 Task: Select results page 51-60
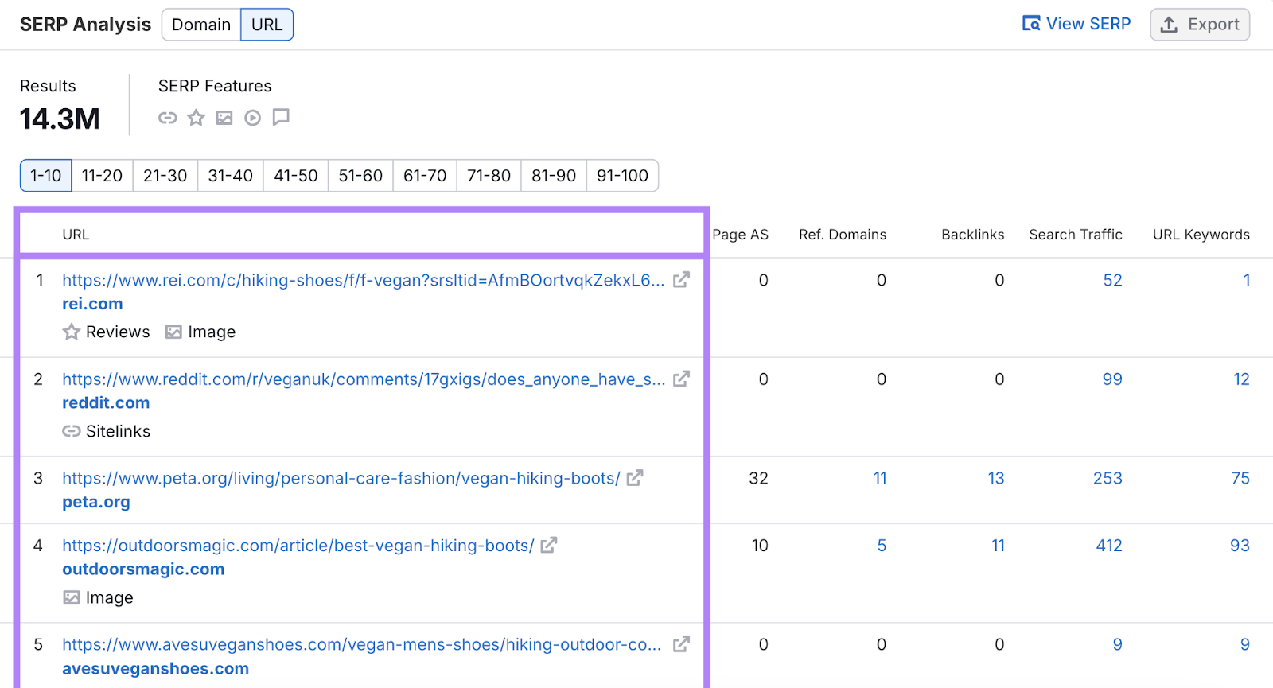click(360, 176)
